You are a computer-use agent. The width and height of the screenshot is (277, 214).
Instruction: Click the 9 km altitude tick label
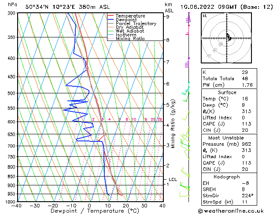point(167,17)
